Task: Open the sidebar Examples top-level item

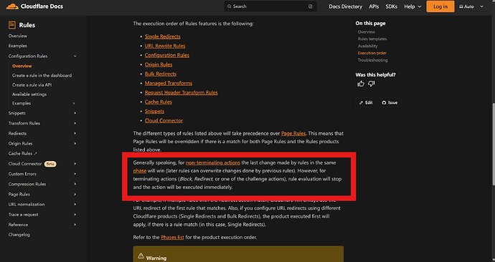Action: (x=18, y=46)
